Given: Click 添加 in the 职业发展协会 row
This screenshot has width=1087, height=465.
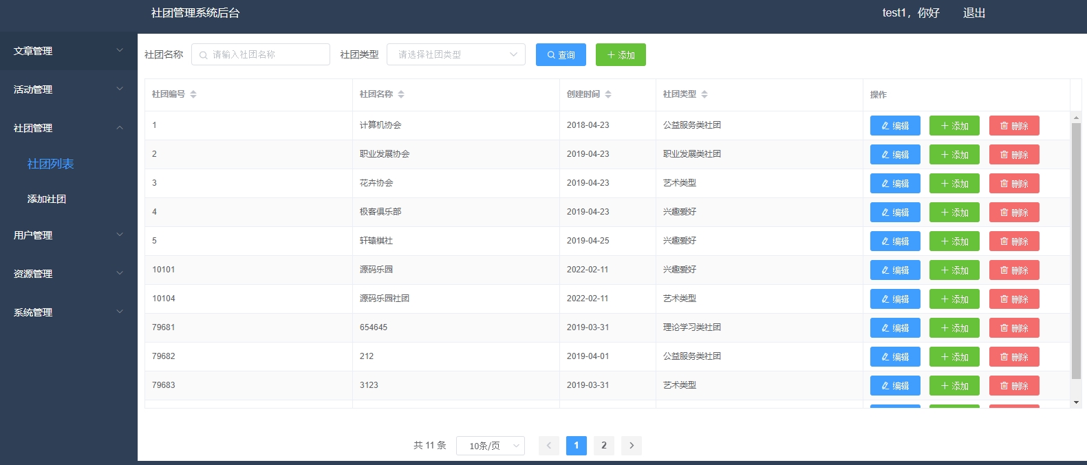Looking at the screenshot, I should pos(954,155).
